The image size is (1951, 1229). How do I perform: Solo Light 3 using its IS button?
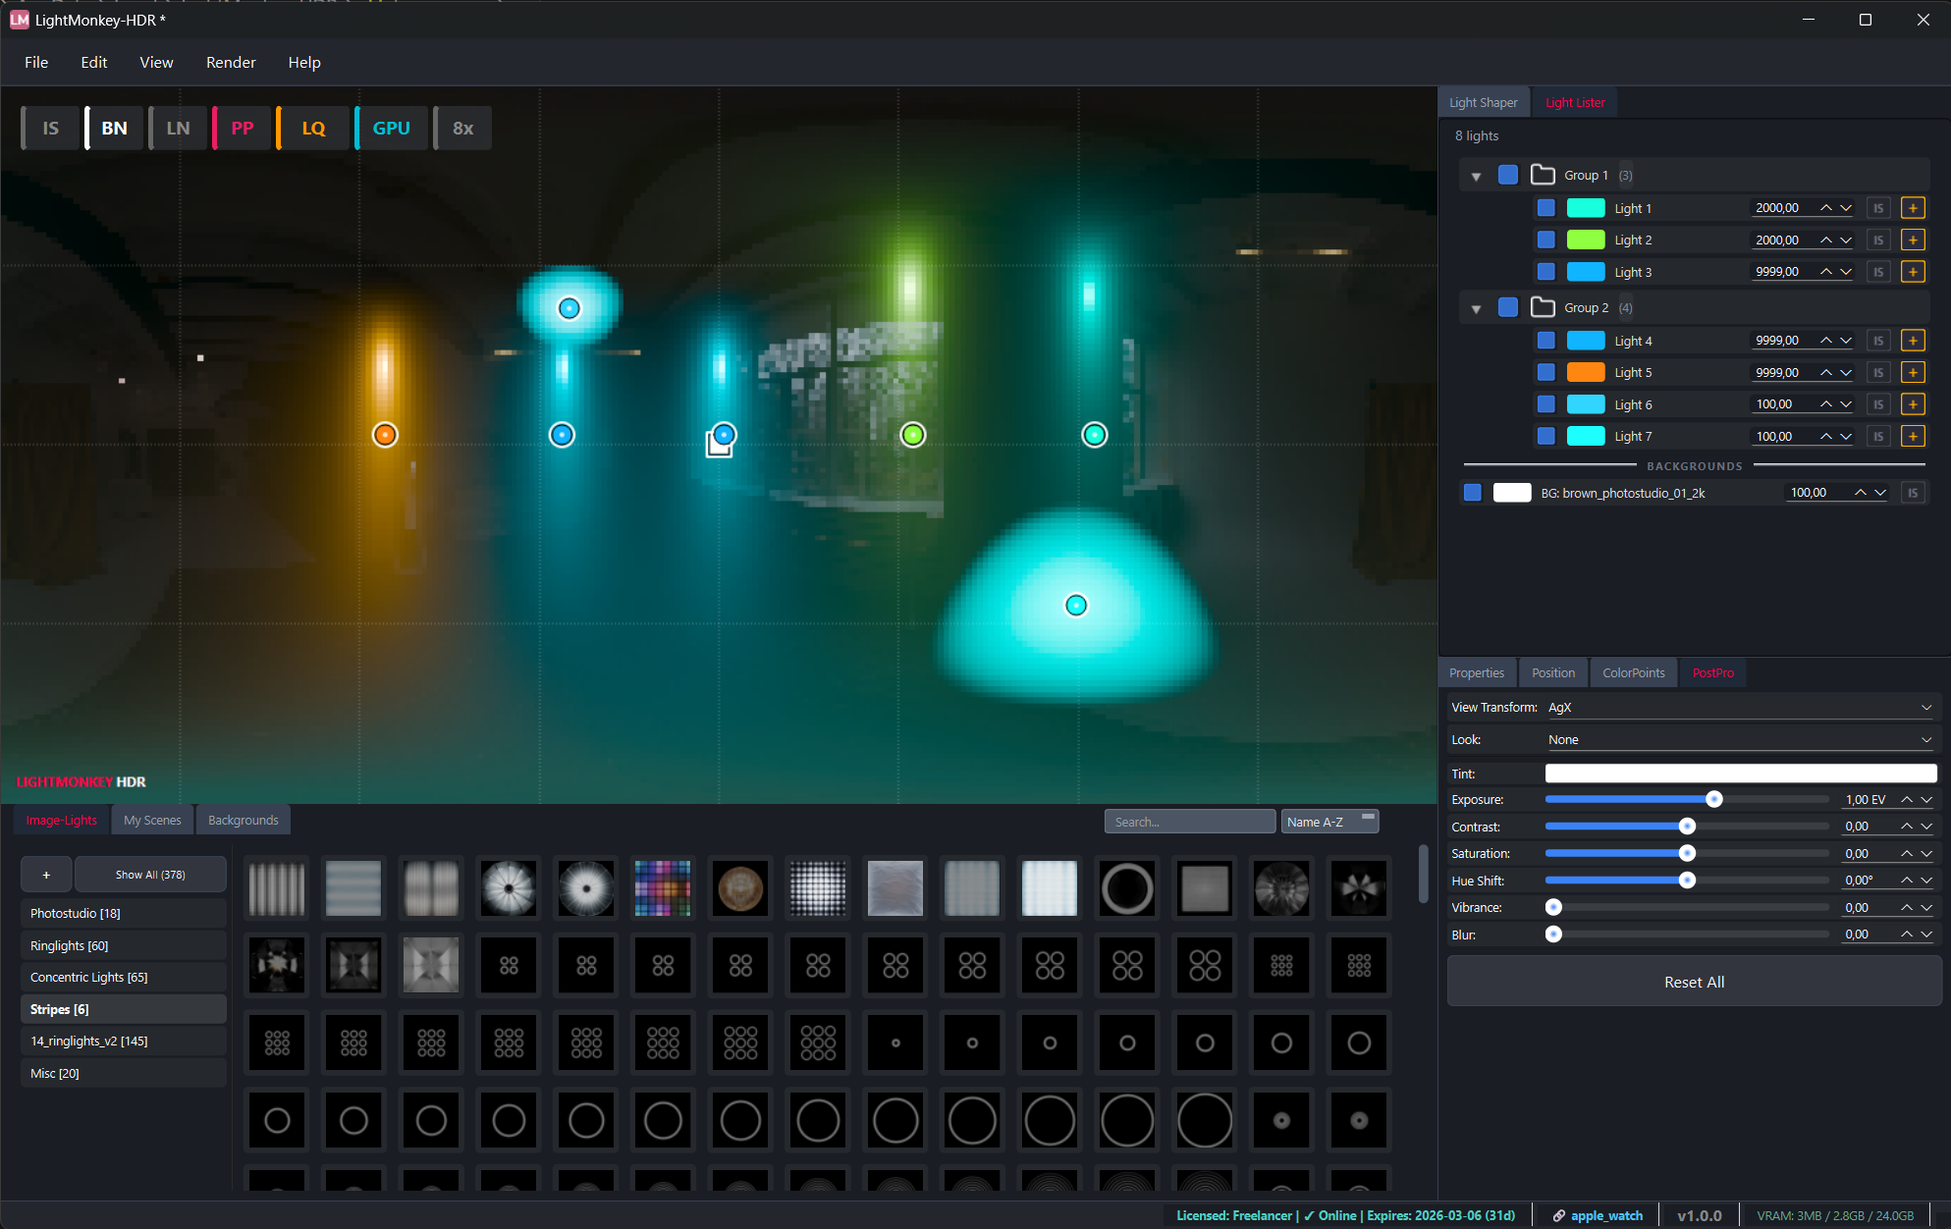(x=1878, y=272)
